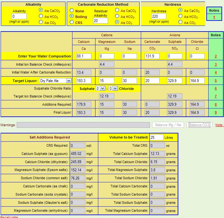
Task: Focus the Residual Alkalinity input field
Action: pos(101,21)
